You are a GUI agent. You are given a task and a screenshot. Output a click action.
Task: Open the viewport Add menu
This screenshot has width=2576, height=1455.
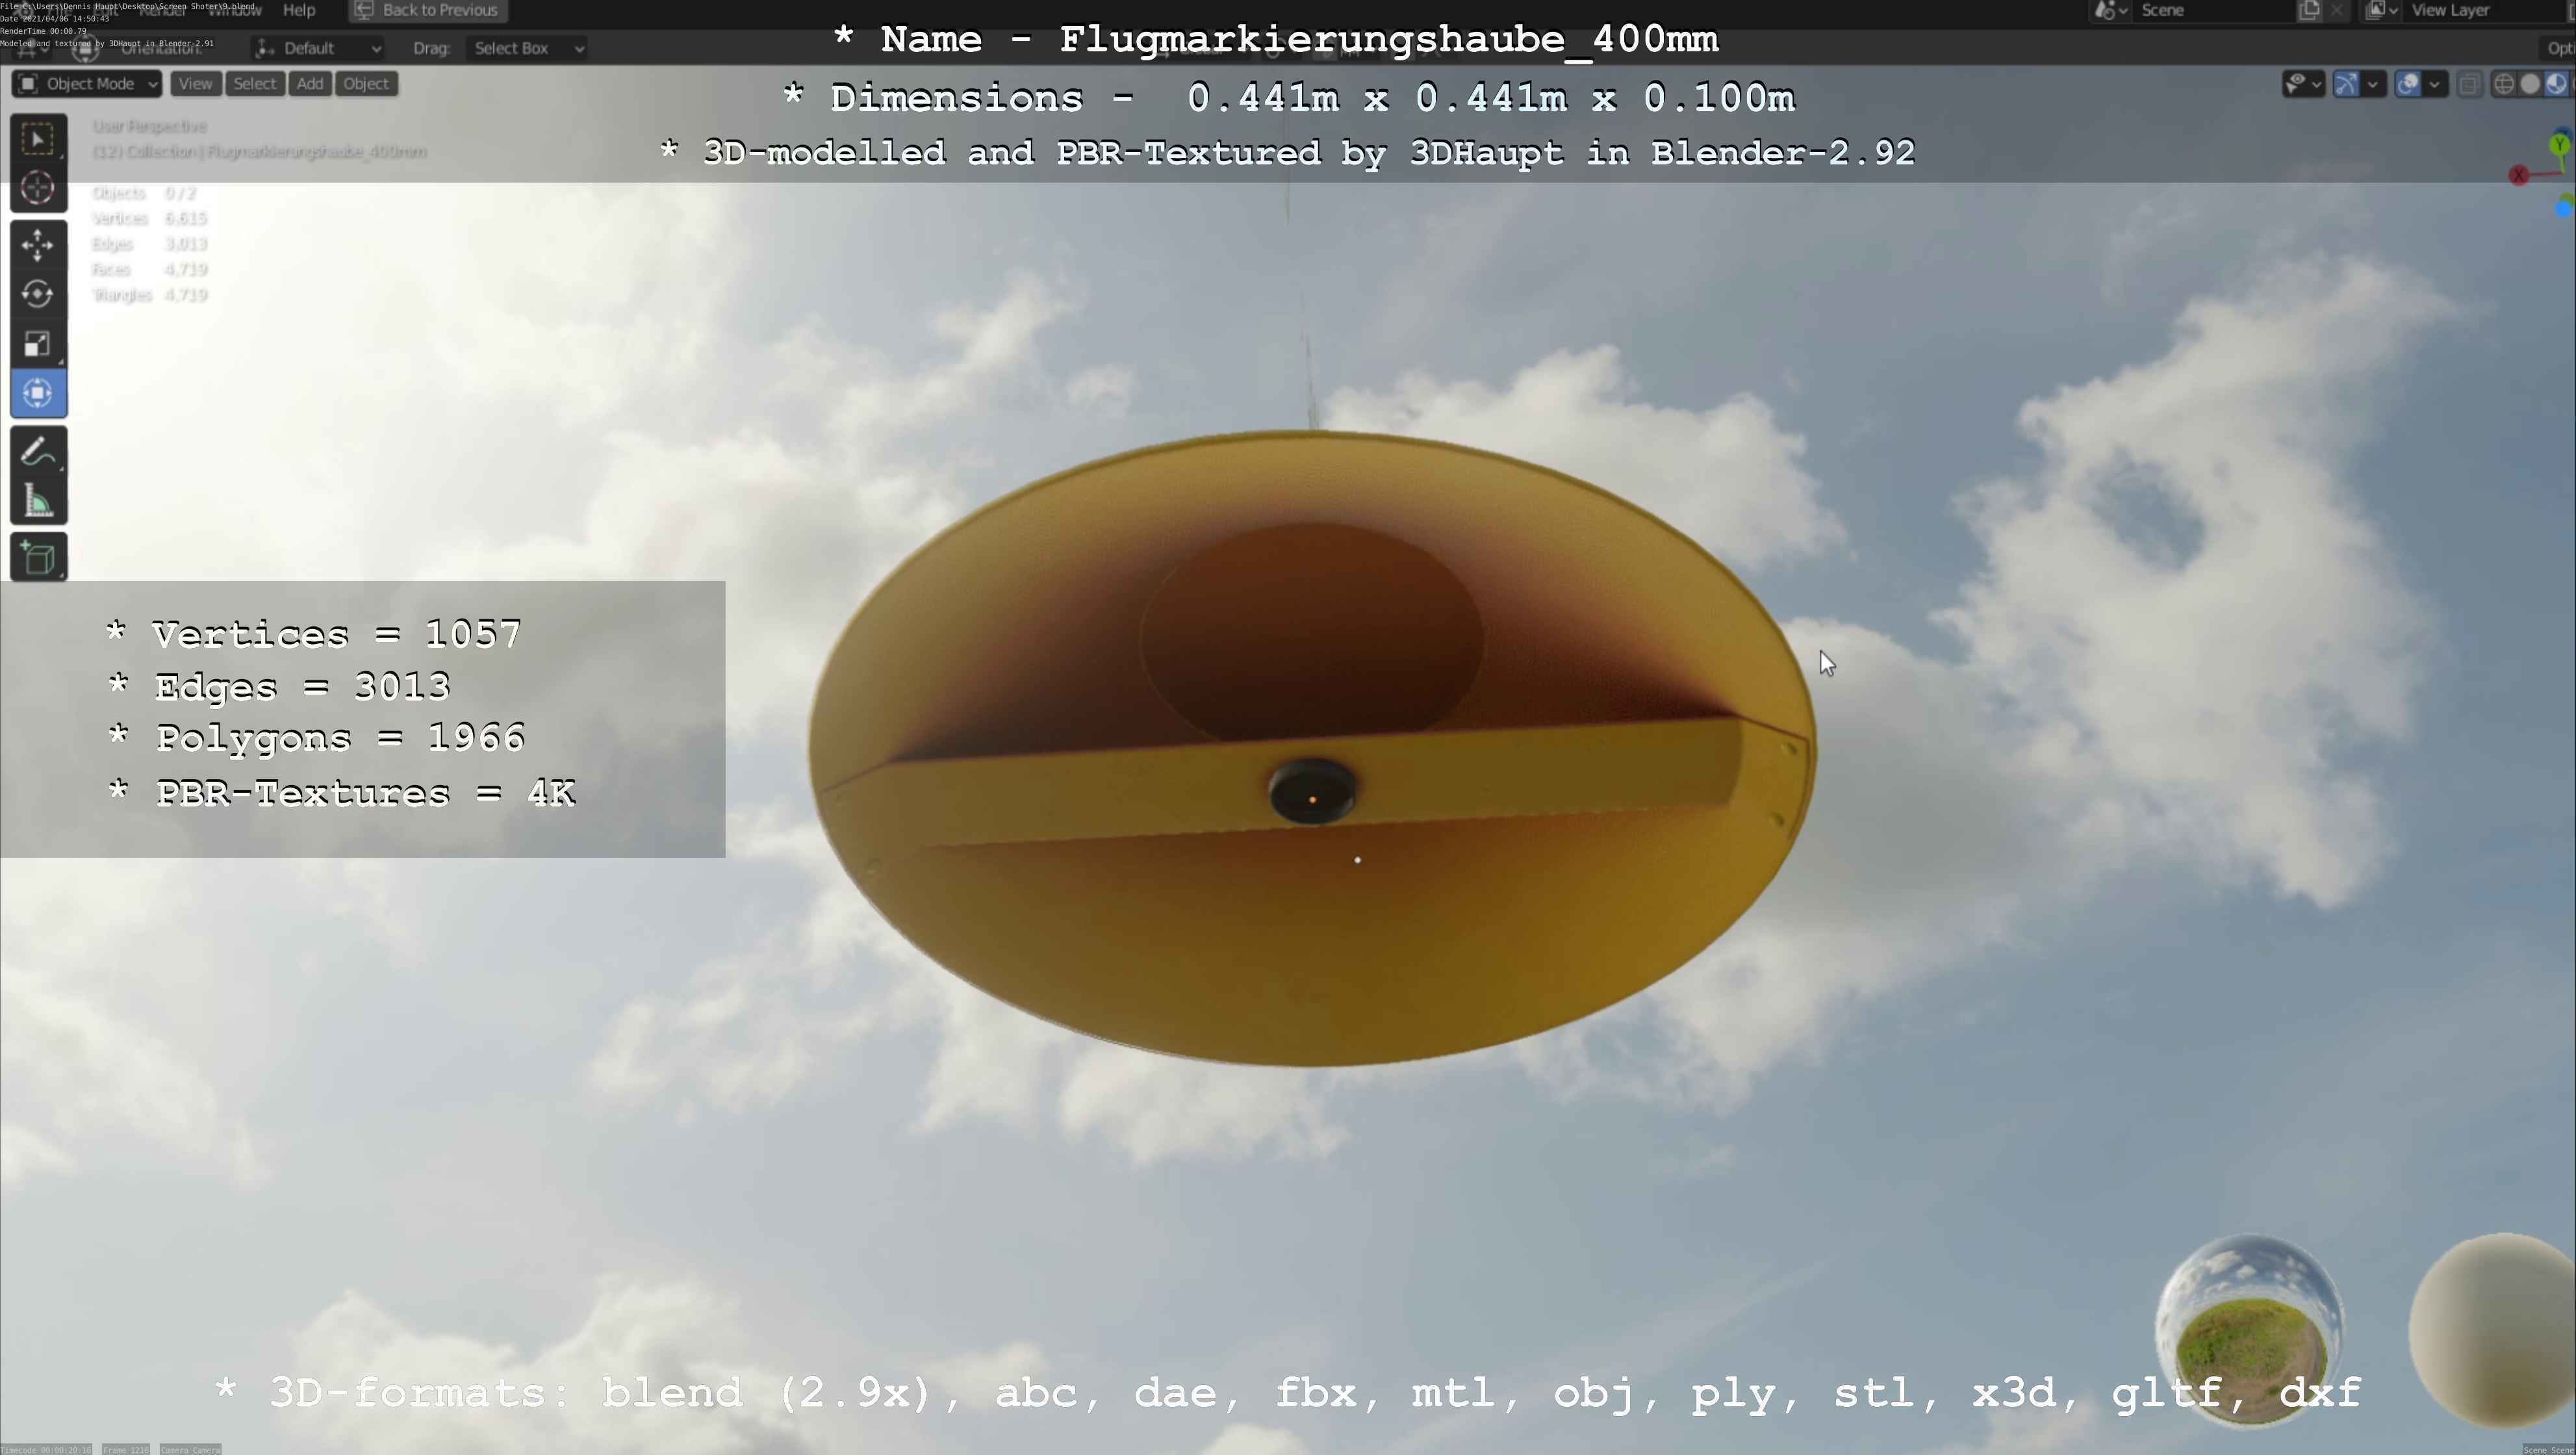tap(310, 84)
